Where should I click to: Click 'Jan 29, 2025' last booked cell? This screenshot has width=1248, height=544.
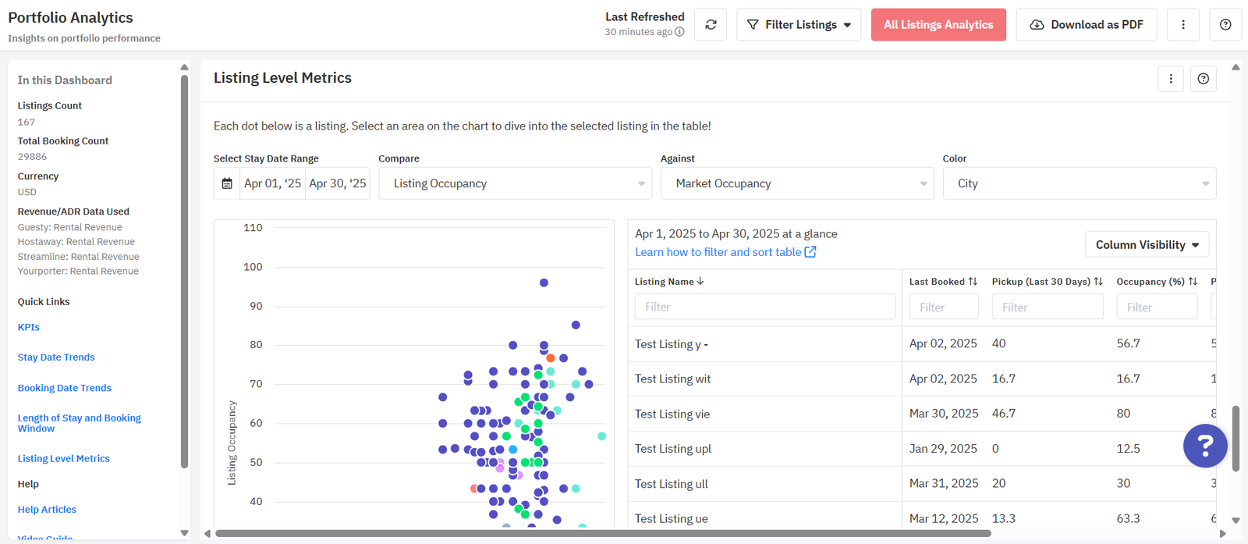click(x=943, y=449)
